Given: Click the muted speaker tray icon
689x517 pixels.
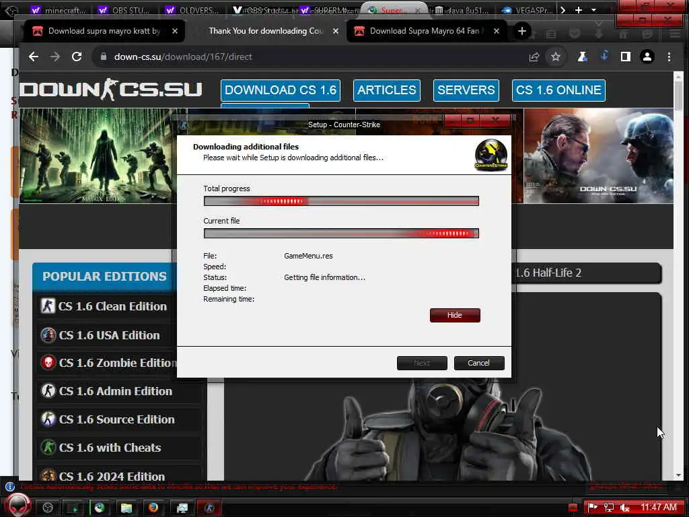Looking at the screenshot, I should [624, 508].
